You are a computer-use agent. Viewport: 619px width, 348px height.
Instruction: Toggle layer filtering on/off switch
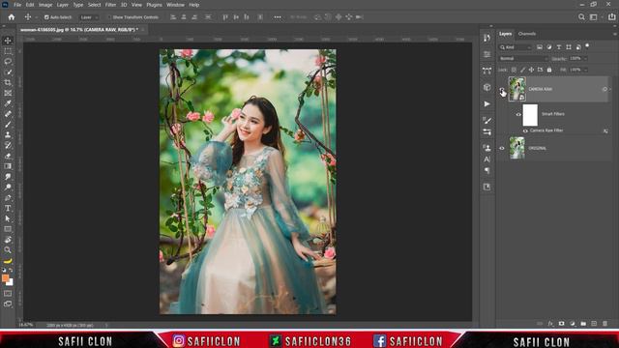tap(587, 46)
